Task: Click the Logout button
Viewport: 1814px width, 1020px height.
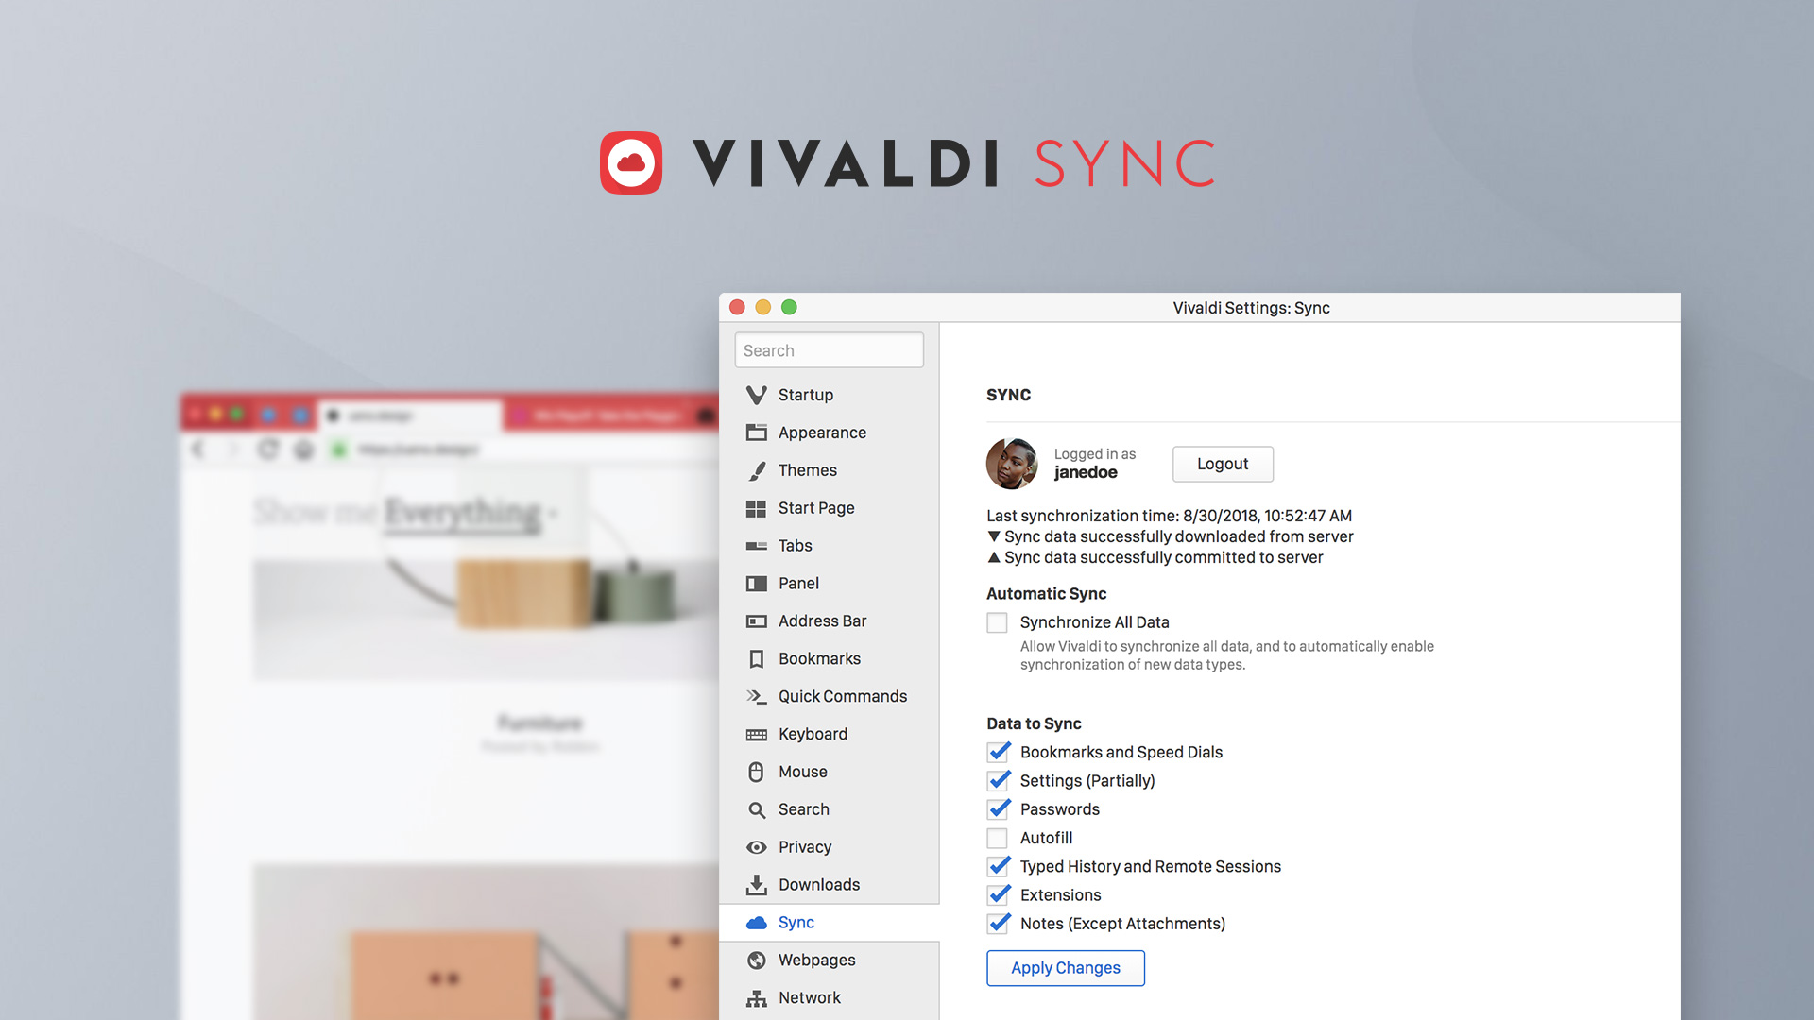Action: coord(1223,464)
